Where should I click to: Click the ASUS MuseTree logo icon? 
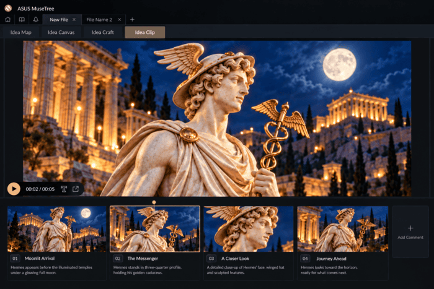pyautogui.click(x=8, y=8)
